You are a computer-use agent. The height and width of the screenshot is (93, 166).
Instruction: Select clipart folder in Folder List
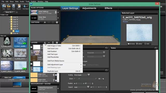point(16,31)
